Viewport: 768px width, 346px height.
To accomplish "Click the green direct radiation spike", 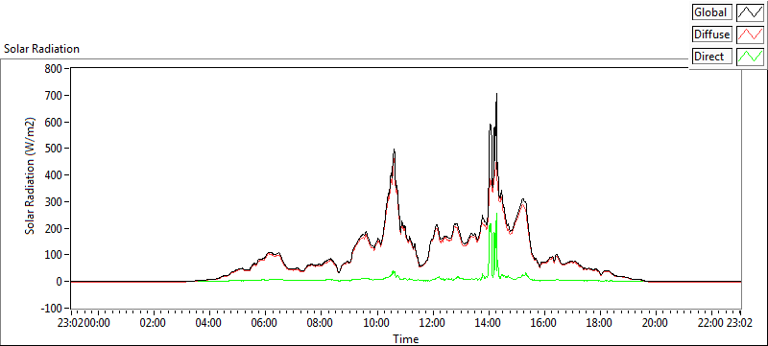I will click(496, 214).
